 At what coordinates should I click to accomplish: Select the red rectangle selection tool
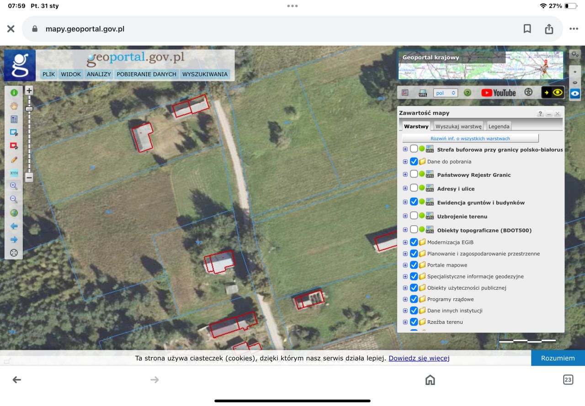tap(14, 146)
